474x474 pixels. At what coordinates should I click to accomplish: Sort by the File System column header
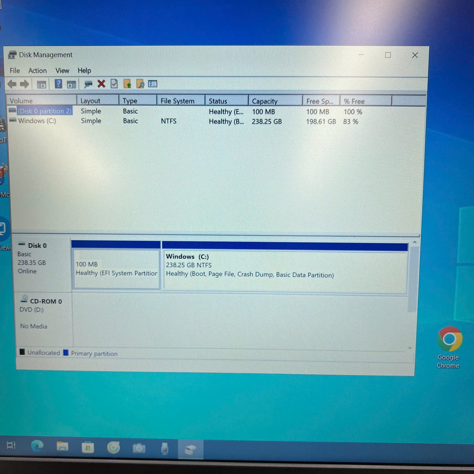(x=177, y=101)
